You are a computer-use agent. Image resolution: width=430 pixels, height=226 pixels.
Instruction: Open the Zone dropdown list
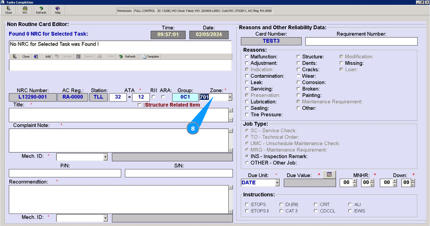click(x=230, y=97)
